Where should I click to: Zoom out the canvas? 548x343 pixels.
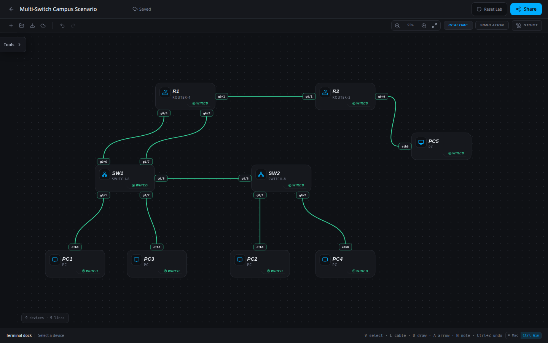(397, 26)
